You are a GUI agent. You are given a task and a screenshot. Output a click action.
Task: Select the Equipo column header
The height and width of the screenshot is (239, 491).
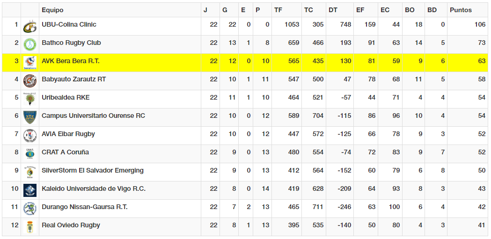pyautogui.click(x=52, y=10)
